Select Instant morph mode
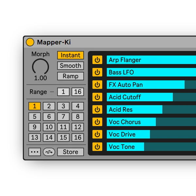 pyautogui.click(x=71, y=55)
